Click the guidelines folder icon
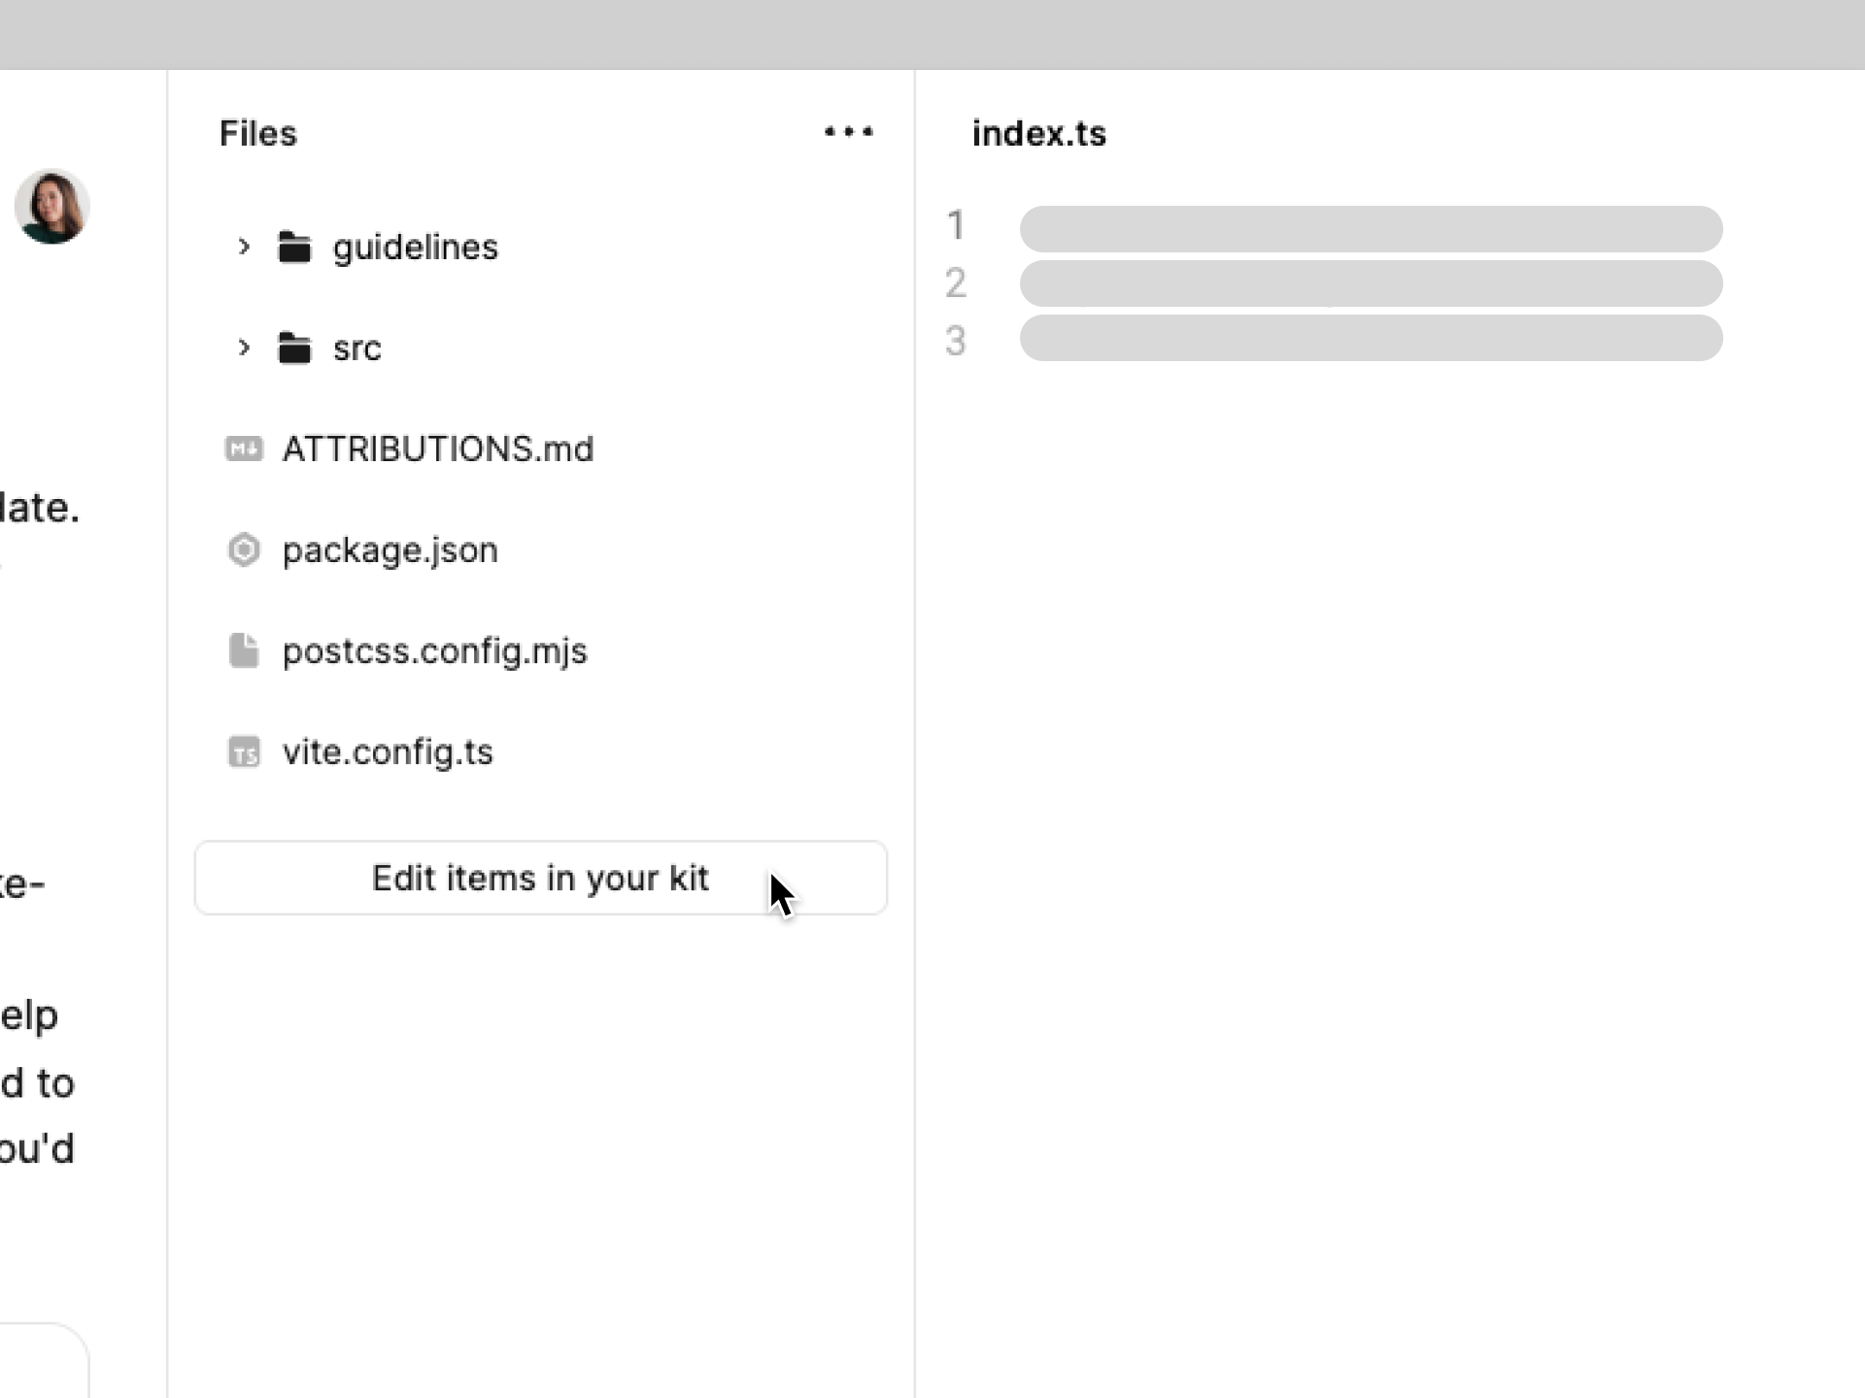Viewport: 1865px width, 1398px height. tap(292, 247)
